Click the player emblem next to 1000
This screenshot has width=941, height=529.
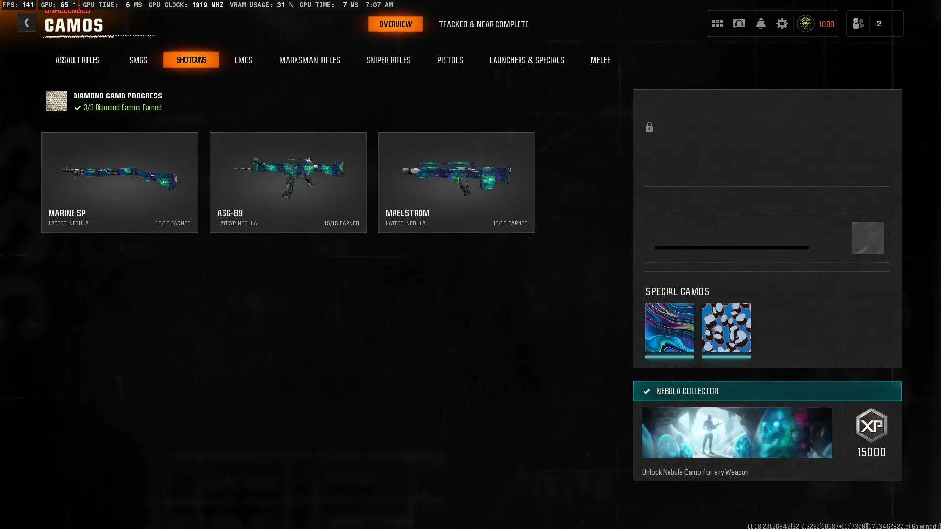click(805, 24)
